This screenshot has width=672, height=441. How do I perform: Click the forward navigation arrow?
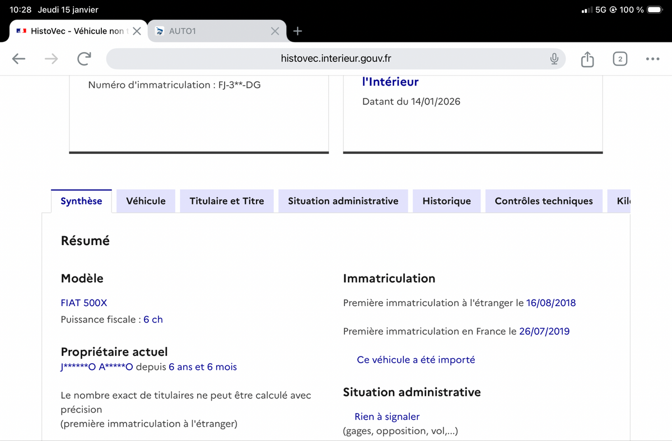52,59
